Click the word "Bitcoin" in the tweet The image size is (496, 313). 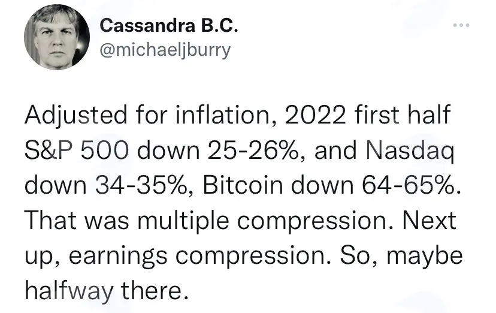[243, 185]
